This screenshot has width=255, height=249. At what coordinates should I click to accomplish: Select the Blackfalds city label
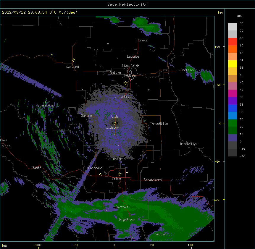click(x=130, y=66)
